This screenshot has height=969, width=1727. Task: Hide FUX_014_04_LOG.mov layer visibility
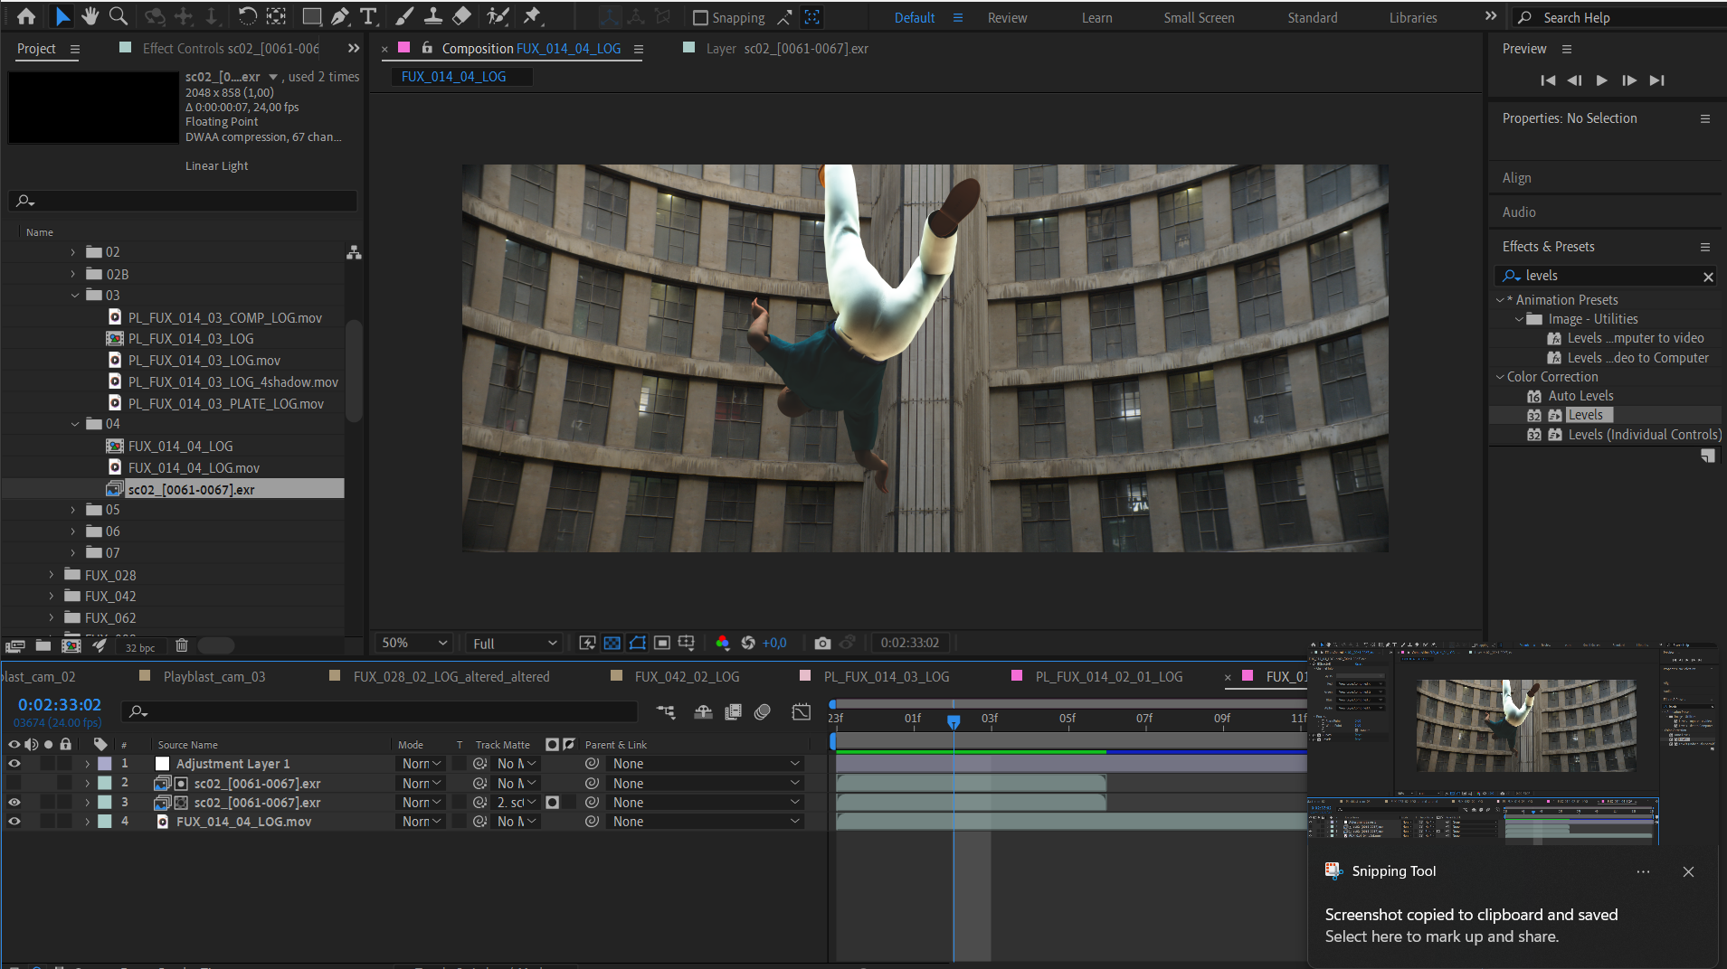click(x=14, y=822)
